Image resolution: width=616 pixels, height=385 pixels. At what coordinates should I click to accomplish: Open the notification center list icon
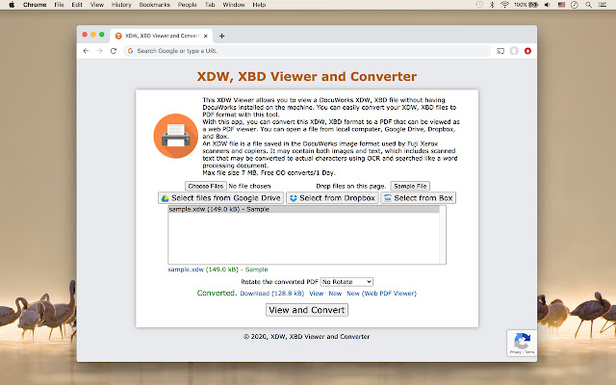point(602,5)
